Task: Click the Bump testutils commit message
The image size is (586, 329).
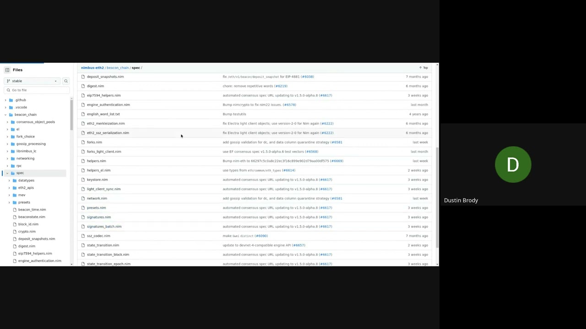Action: coord(234,114)
